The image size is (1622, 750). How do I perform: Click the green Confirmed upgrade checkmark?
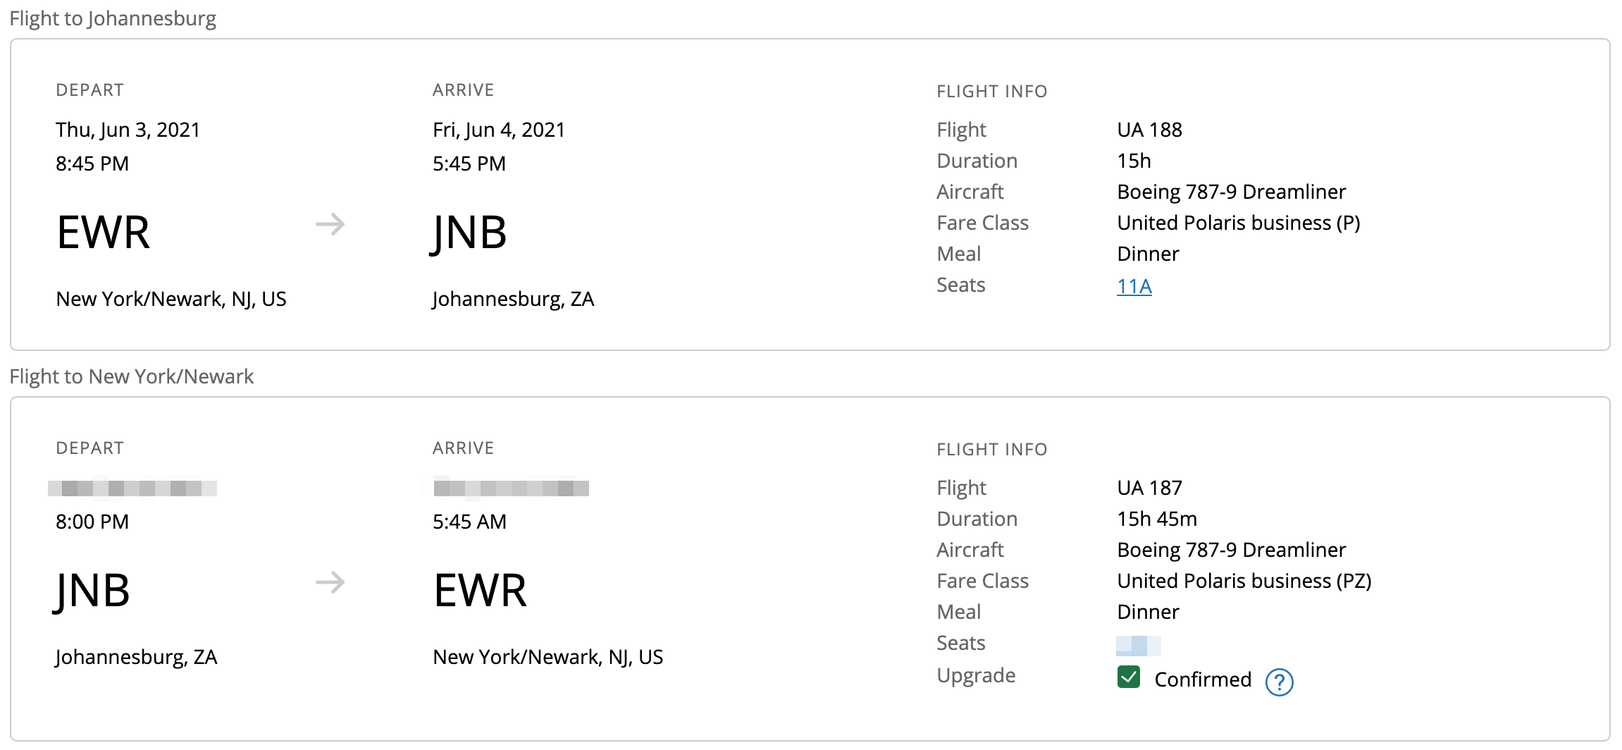pyautogui.click(x=1128, y=677)
